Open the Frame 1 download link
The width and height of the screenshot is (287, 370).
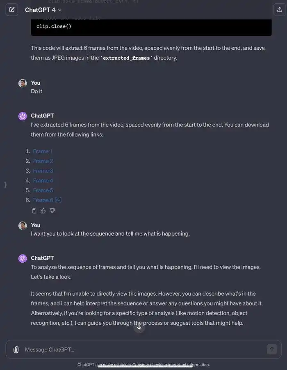pyautogui.click(x=42, y=151)
